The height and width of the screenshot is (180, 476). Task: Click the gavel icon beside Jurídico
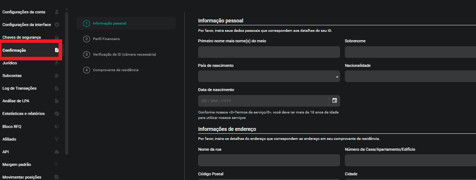(57, 63)
